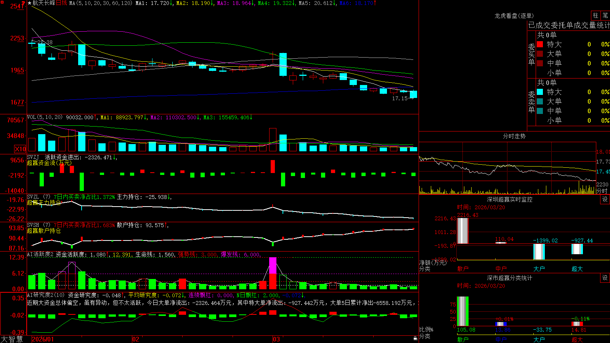Click the 深圳超赢实时监控 panel title

coord(509,199)
